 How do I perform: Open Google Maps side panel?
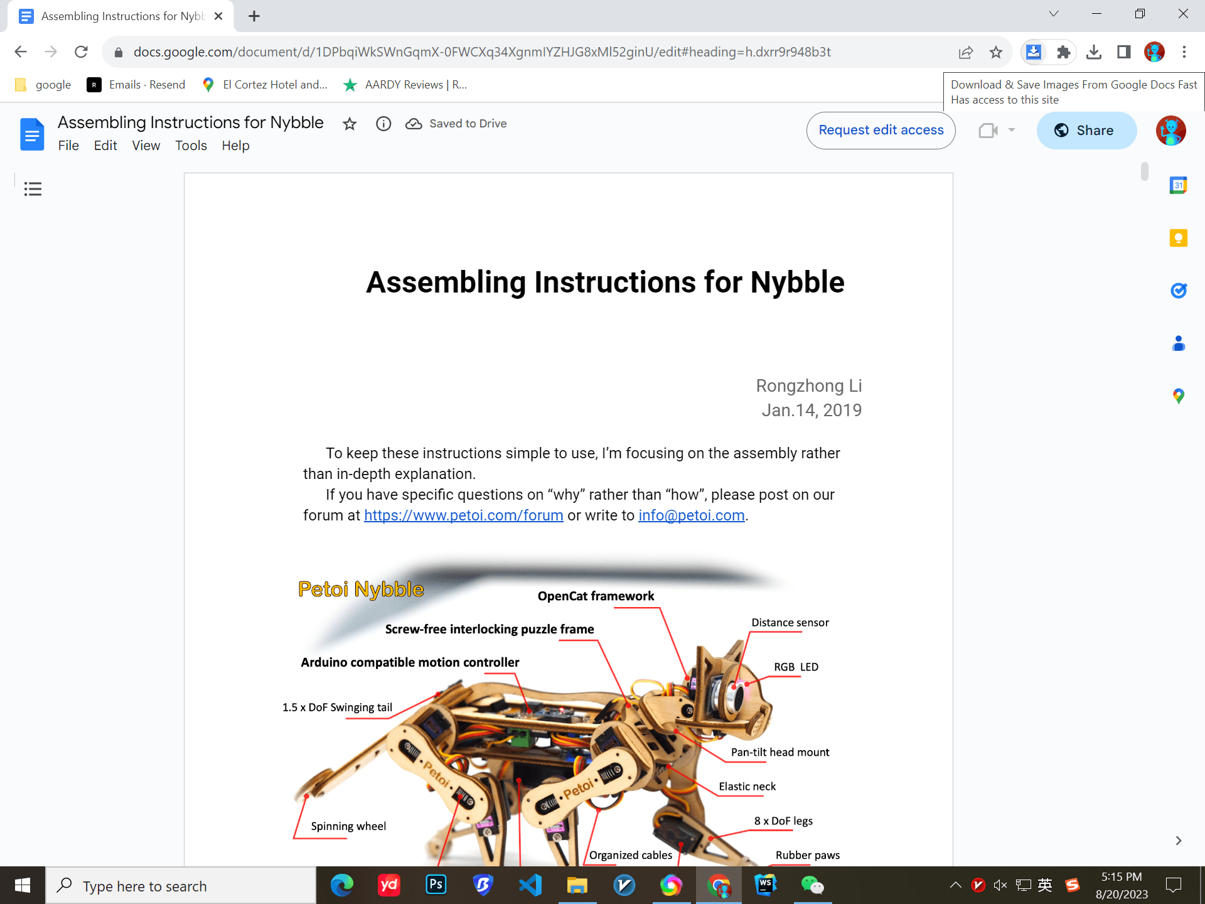click(x=1178, y=396)
